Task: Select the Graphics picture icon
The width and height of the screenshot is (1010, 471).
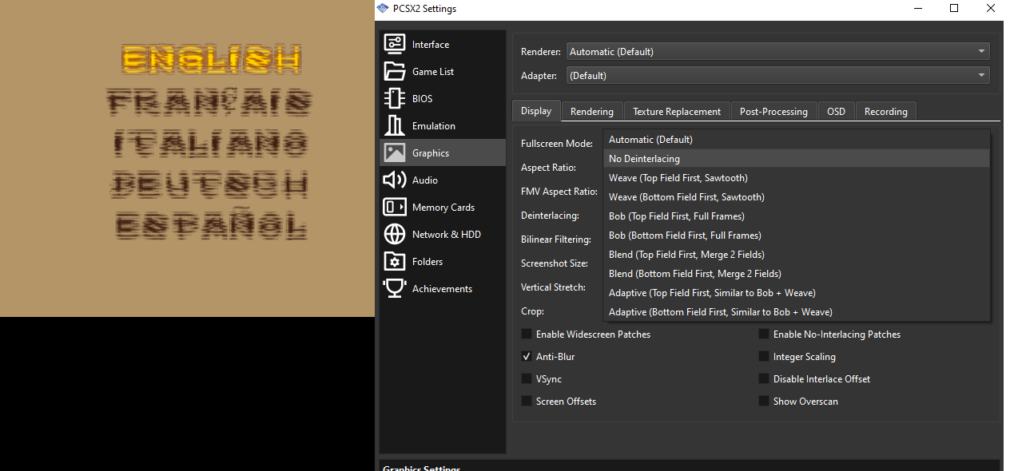Action: [x=395, y=152]
